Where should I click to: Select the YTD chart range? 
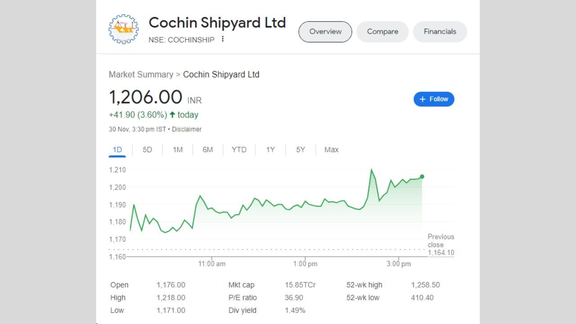(x=239, y=149)
